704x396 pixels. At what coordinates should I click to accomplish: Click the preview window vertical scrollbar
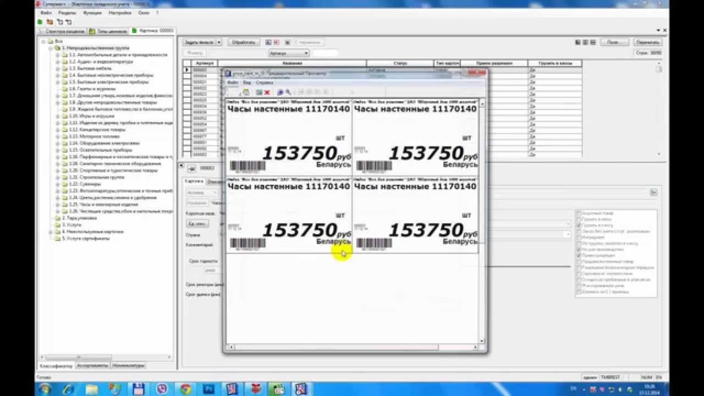pyautogui.click(x=482, y=221)
